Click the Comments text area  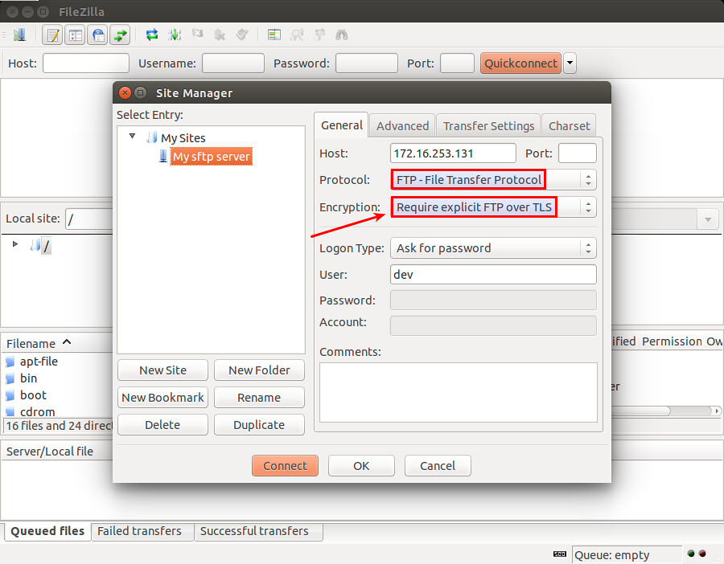(x=459, y=392)
